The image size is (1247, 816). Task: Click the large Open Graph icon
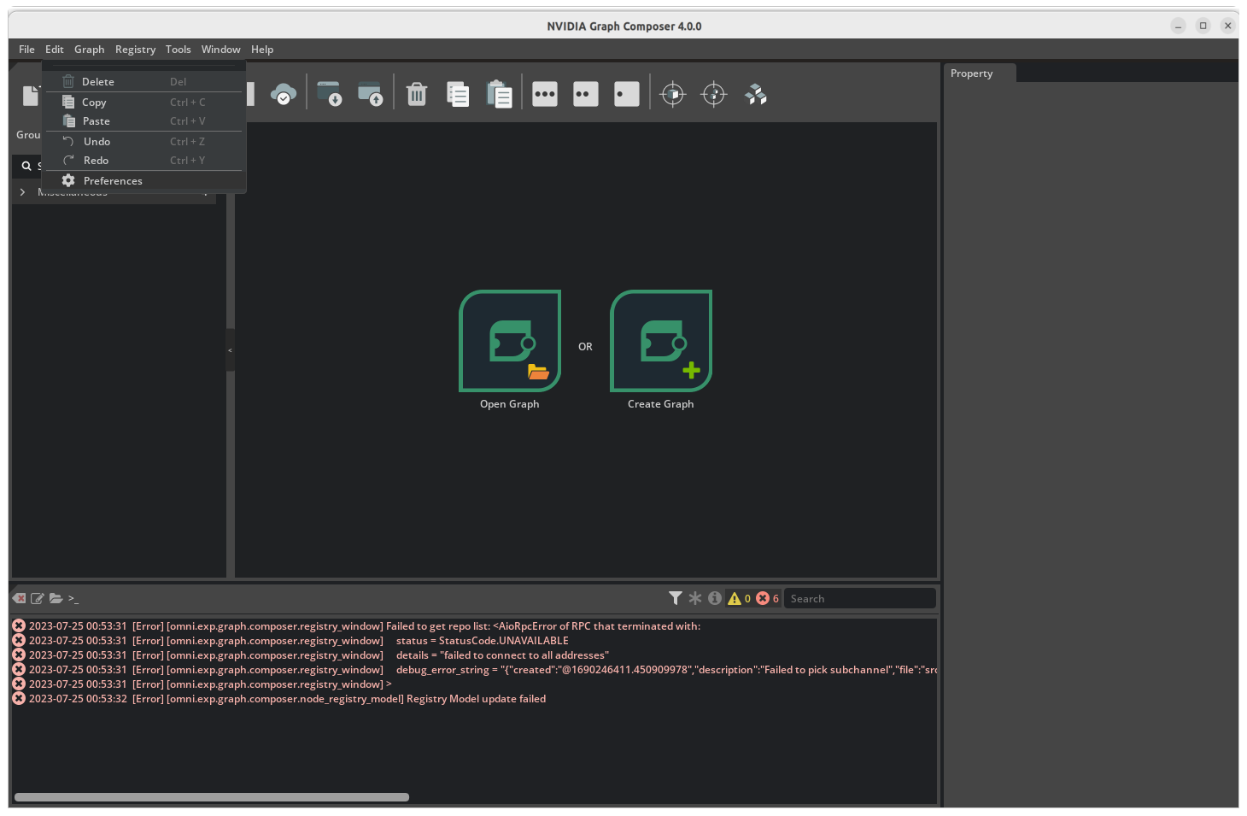[510, 341]
